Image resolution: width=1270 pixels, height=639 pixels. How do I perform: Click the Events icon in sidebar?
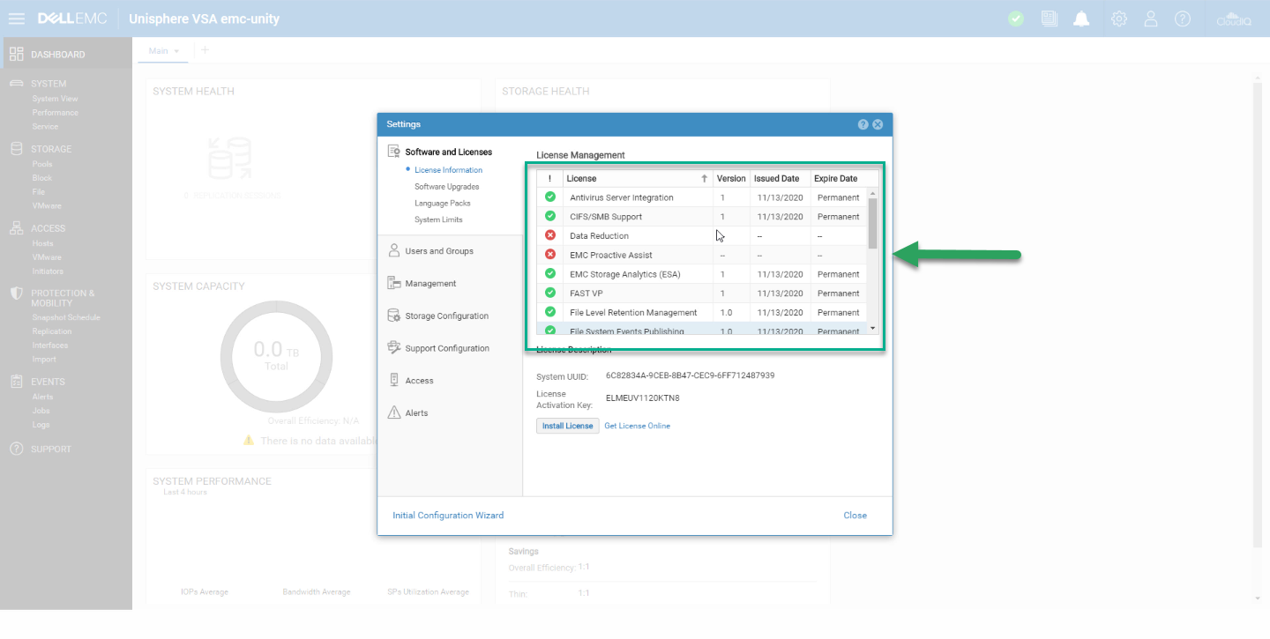pyautogui.click(x=16, y=382)
